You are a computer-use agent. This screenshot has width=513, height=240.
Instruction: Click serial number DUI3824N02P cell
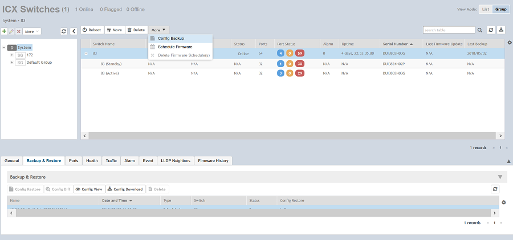pos(394,64)
